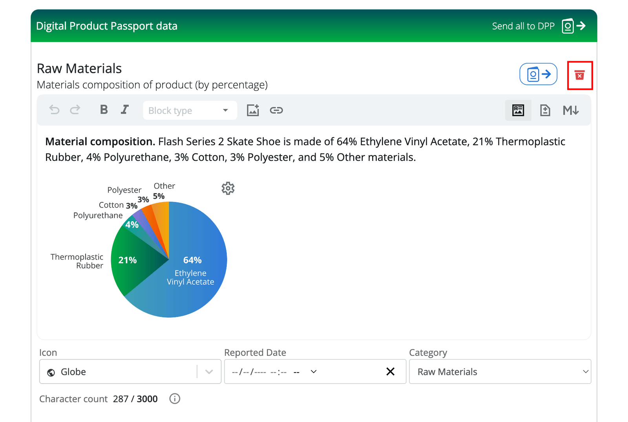This screenshot has height=422, width=628.
Task: Open the Block type dropdown
Action: [190, 110]
